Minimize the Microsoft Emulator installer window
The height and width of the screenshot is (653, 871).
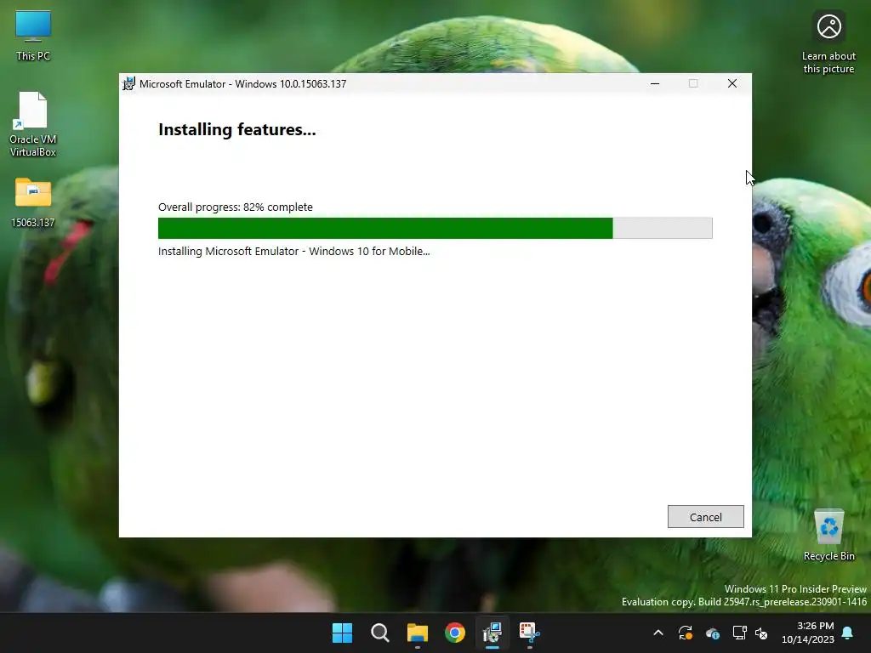[x=655, y=83]
